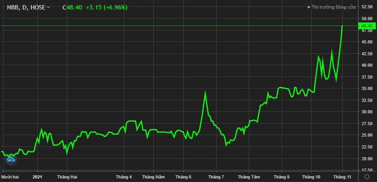Click the Tháng Hai time axis label
This screenshot has height=182, width=377.
tap(67, 177)
